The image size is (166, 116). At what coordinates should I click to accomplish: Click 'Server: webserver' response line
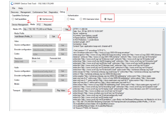[80, 33]
